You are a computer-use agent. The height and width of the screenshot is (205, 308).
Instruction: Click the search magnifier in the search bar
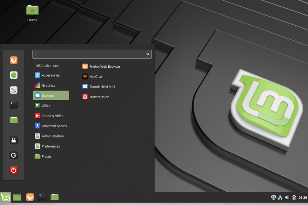coord(148,54)
